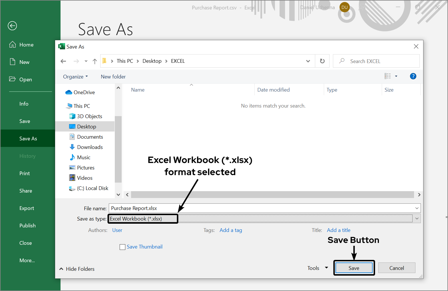Click the Downloads arrow icon
The height and width of the screenshot is (291, 448).
tap(72, 147)
